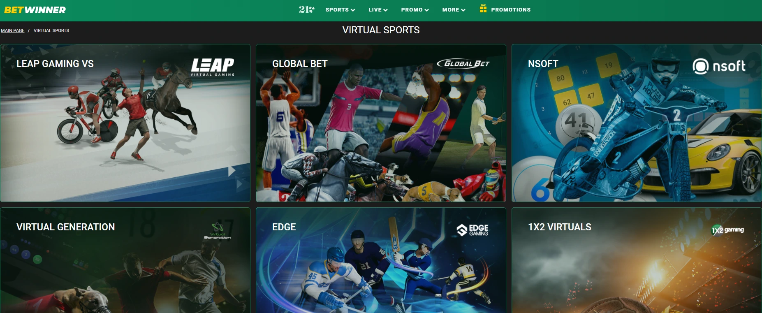Expand the Promo dropdown menu
Image resolution: width=762 pixels, height=313 pixels.
pos(415,9)
